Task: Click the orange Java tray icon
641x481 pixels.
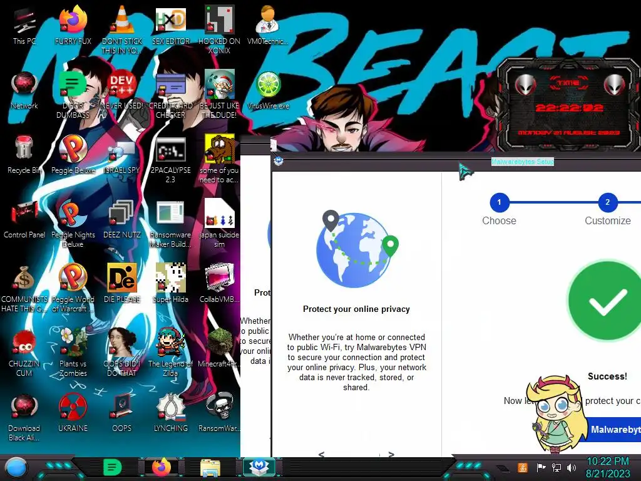Action: pyautogui.click(x=522, y=467)
